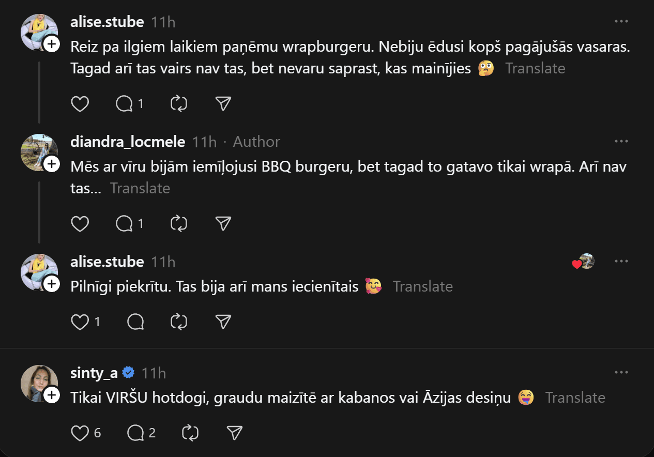Like diandra_locmele's BBQ burger reply
The height and width of the screenshot is (457, 654).
80,223
